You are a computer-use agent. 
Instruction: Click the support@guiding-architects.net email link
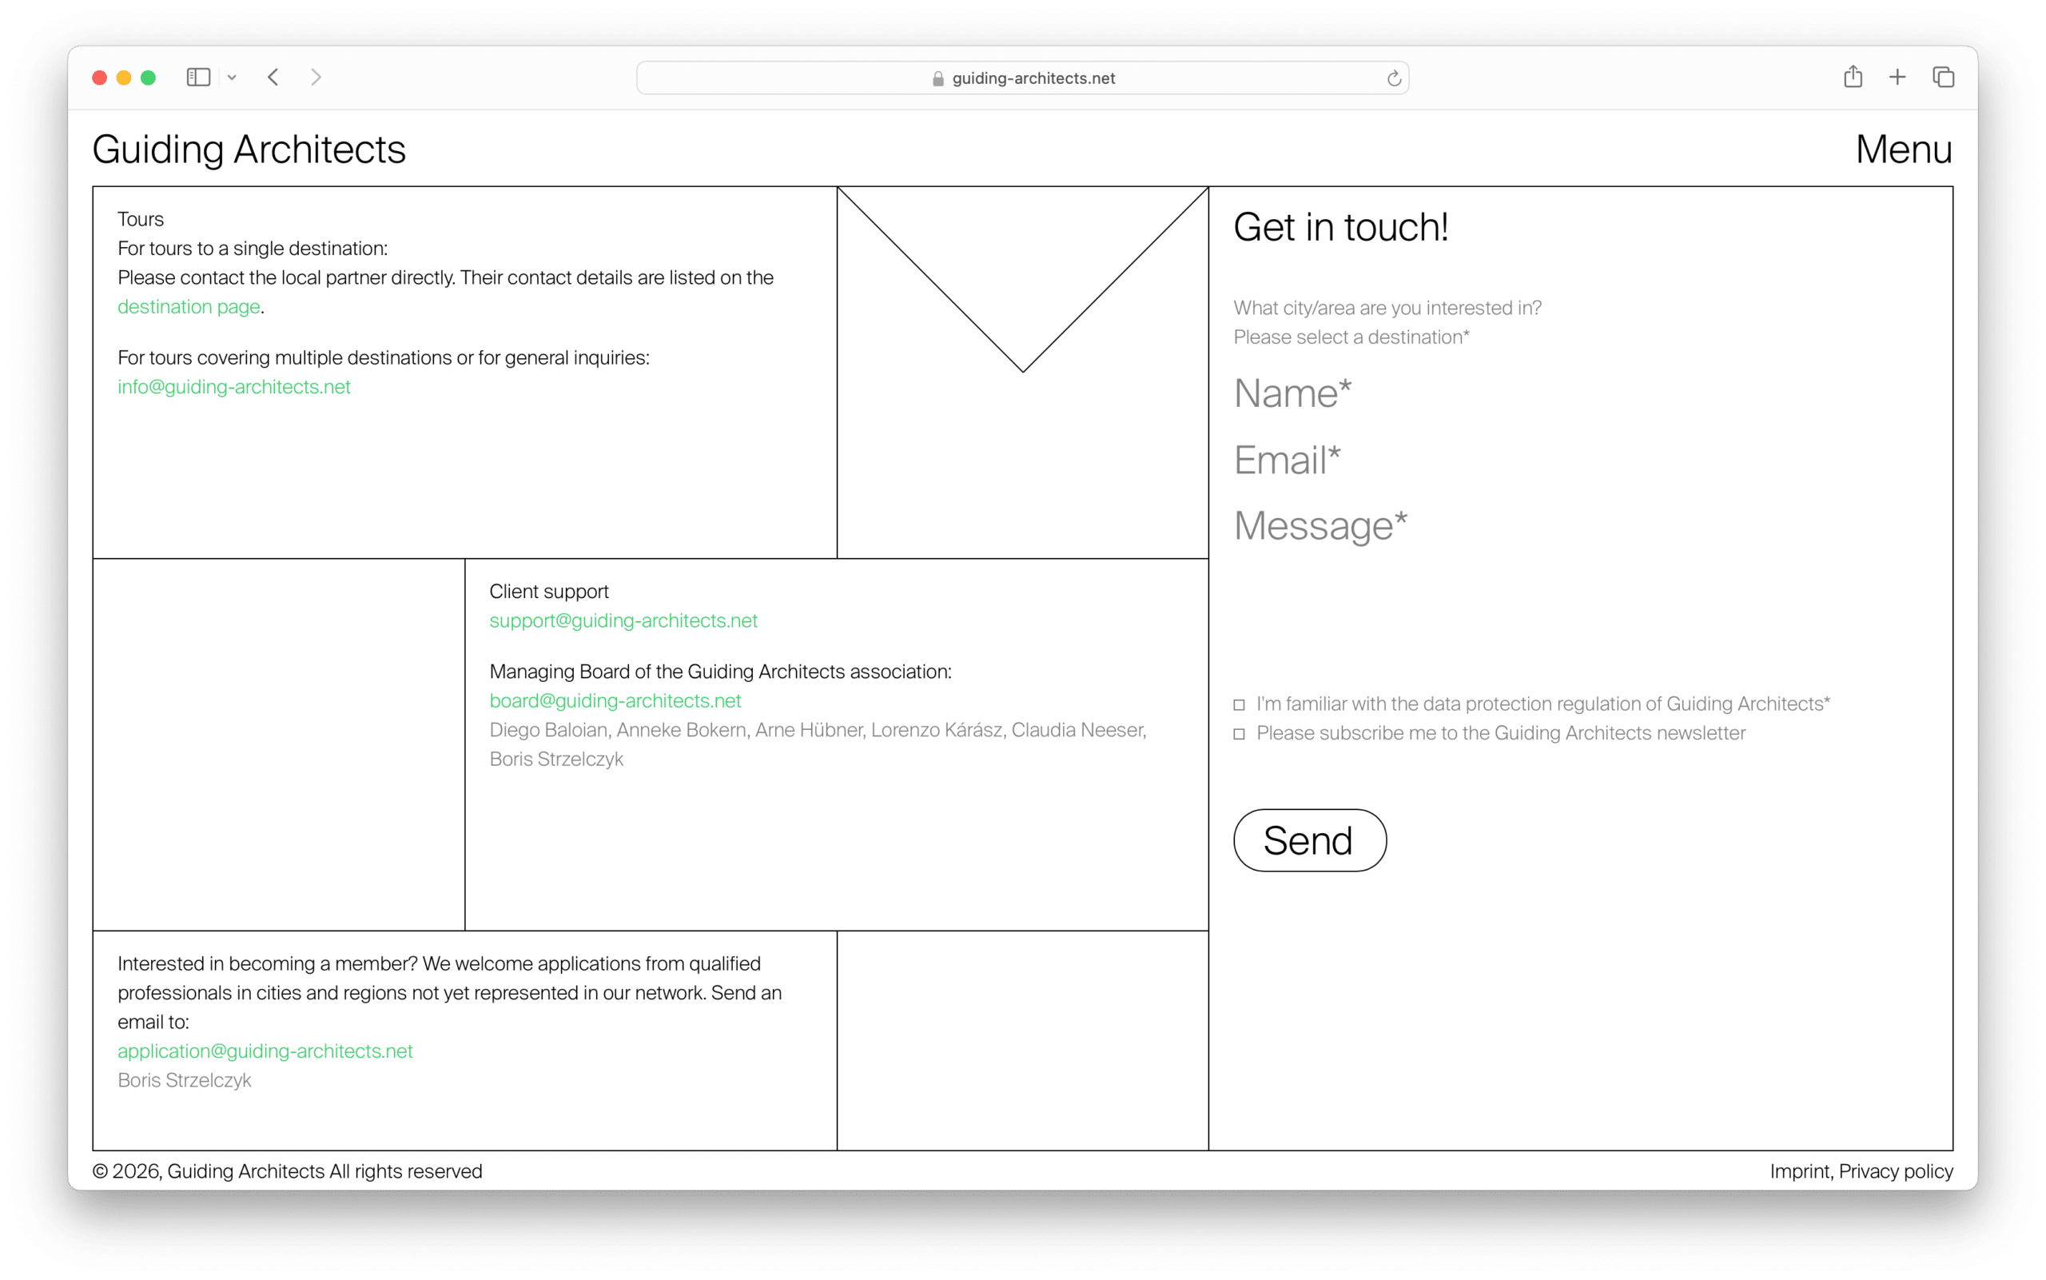pyautogui.click(x=623, y=620)
